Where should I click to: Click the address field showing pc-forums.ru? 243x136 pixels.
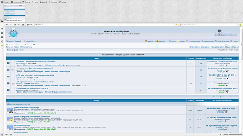tap(104, 25)
